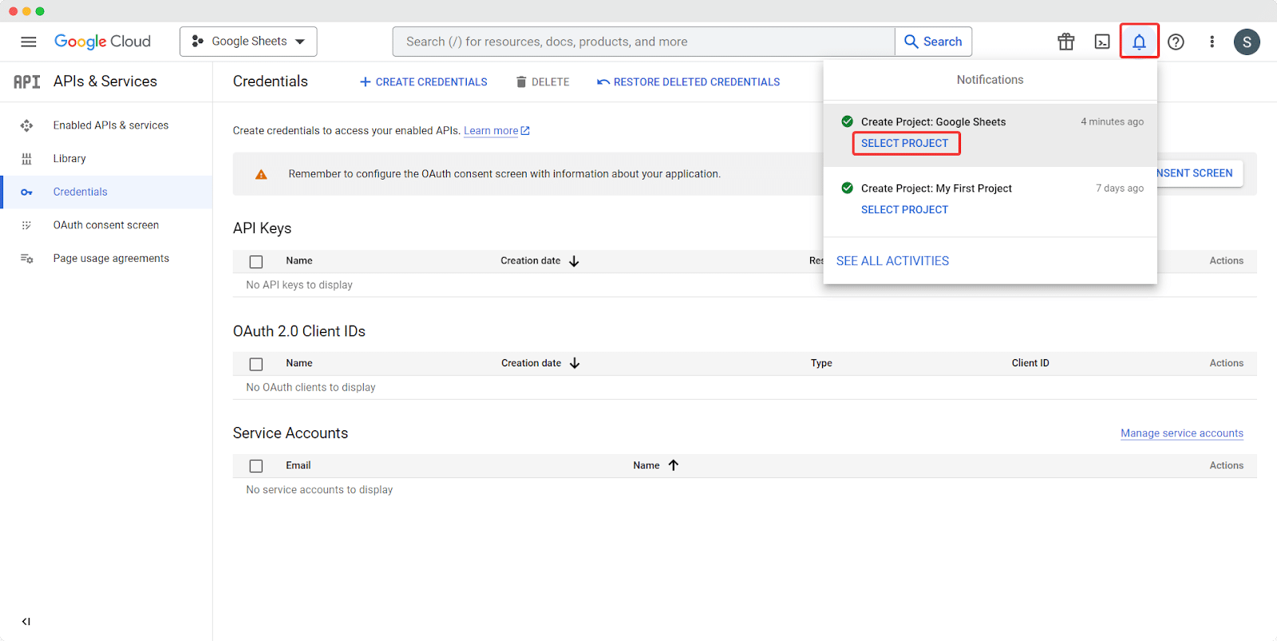Click the DELETE button with trash icon
Viewport: 1277px width, 641px height.
[x=543, y=82]
